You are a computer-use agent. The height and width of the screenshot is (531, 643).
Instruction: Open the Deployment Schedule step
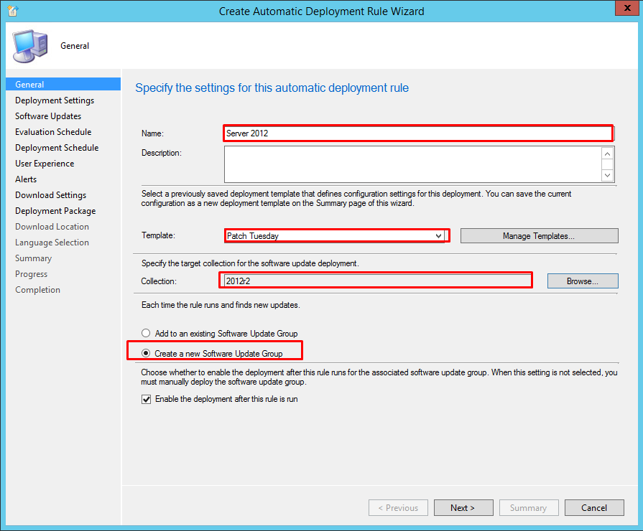click(x=57, y=148)
